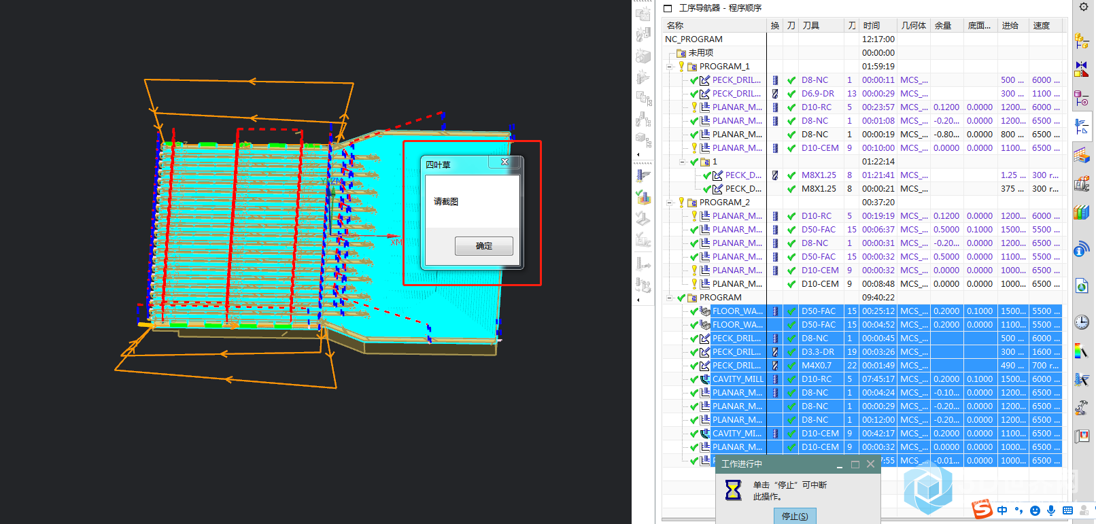This screenshot has width=1096, height=524.
Task: Select the PECK_DRIL... operation using D6.9-DR
Action: pos(736,94)
